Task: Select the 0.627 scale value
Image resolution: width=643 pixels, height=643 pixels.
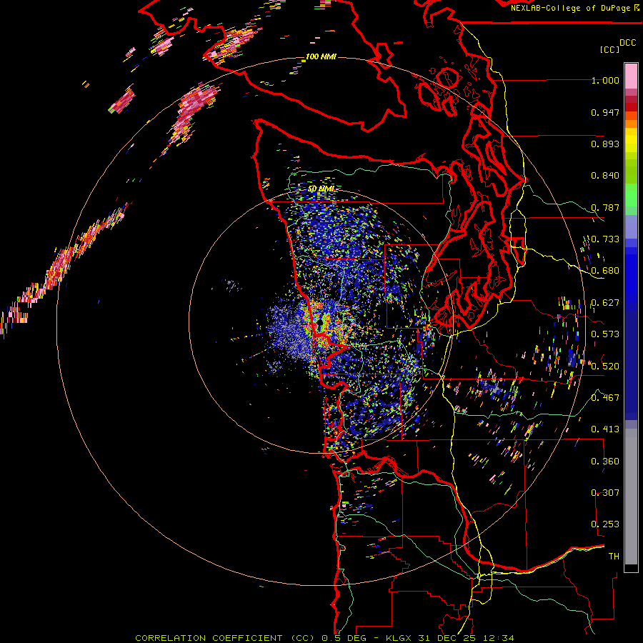Action: click(x=605, y=303)
